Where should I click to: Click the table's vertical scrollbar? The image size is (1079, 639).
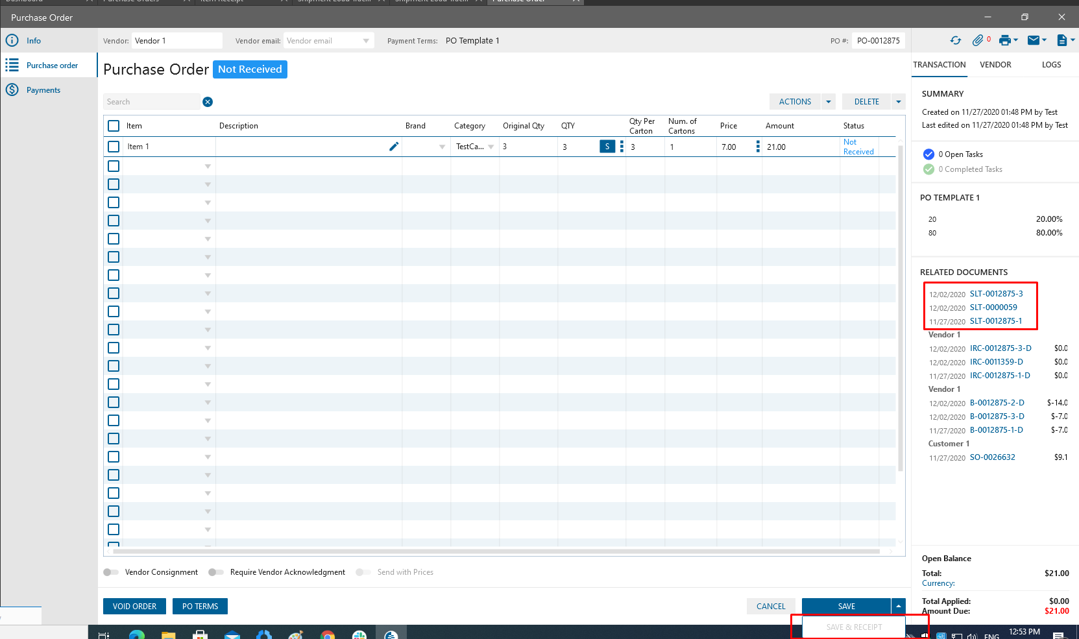point(900,308)
